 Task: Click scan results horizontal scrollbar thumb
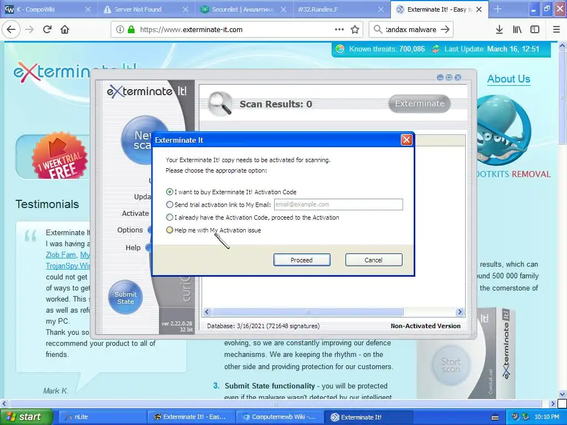click(307, 312)
